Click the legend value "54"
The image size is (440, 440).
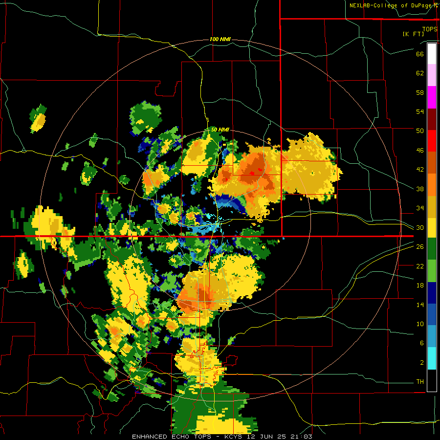(x=420, y=111)
